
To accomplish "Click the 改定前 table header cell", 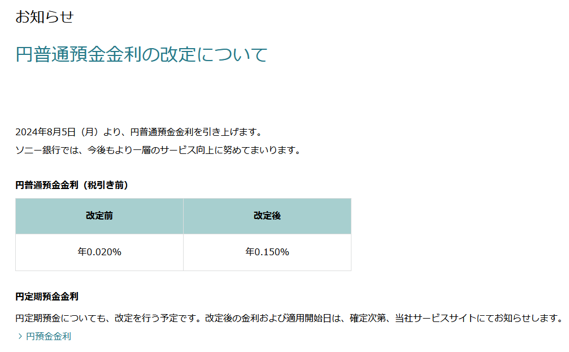I will (99, 216).
